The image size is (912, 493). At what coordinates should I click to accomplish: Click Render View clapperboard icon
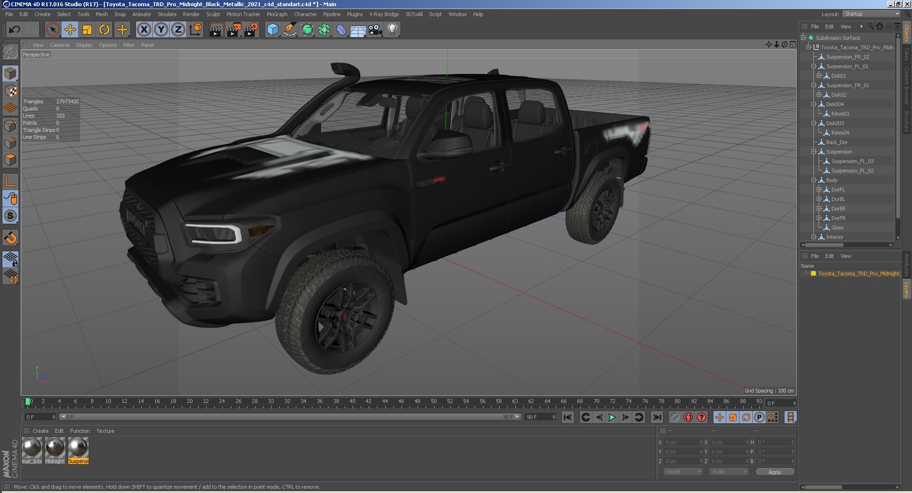[216, 30]
